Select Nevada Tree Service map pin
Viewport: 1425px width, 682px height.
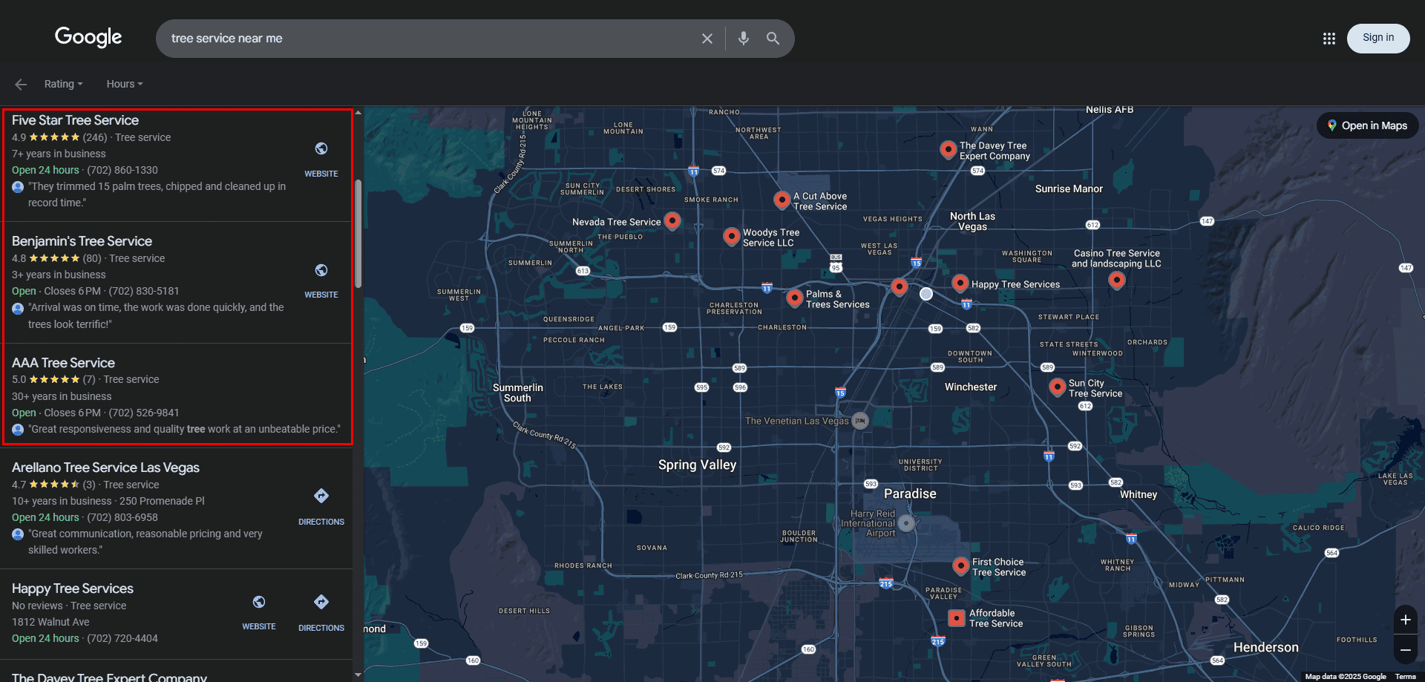(x=672, y=220)
